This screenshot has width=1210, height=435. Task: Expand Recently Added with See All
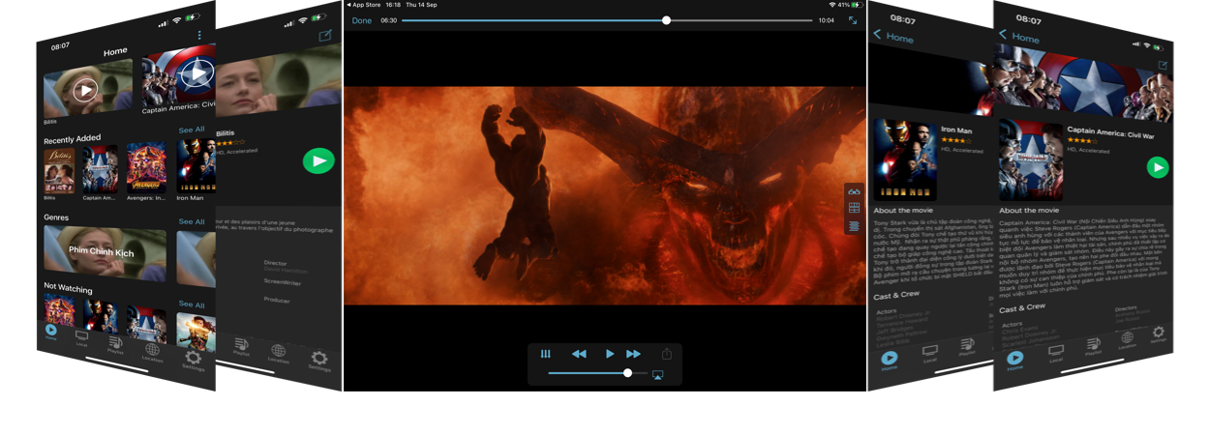192,130
